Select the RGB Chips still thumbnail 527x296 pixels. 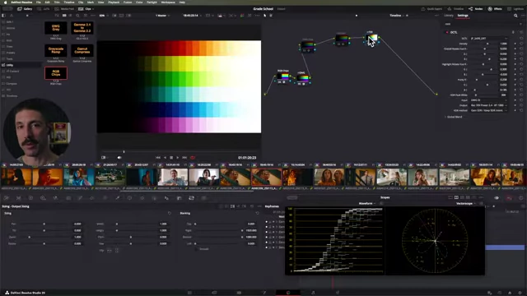pos(56,73)
